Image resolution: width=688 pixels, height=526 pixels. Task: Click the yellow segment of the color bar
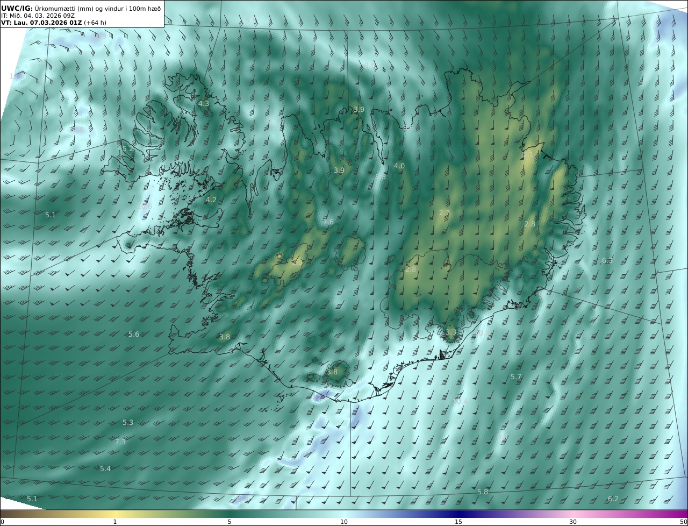[x=115, y=514]
